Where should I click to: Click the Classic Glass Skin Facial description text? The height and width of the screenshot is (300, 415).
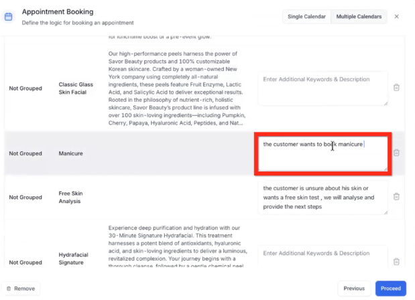pos(176,88)
